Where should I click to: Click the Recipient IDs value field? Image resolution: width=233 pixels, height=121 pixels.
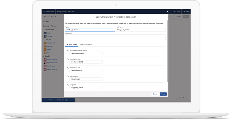86,79
